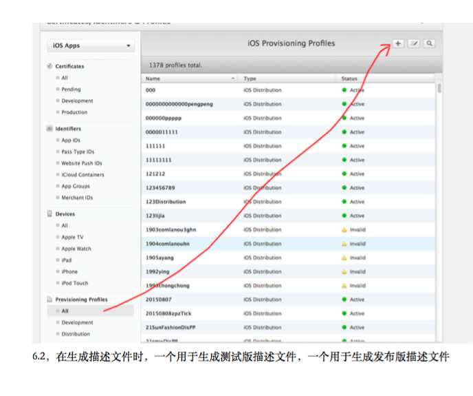Click the search magnifier icon
This screenshot has width=473, height=396.
(429, 43)
